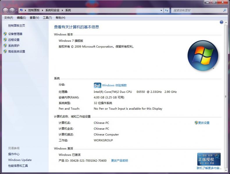Expand the arrow after 系统和安全 breadcrumb

[x=62, y=10]
